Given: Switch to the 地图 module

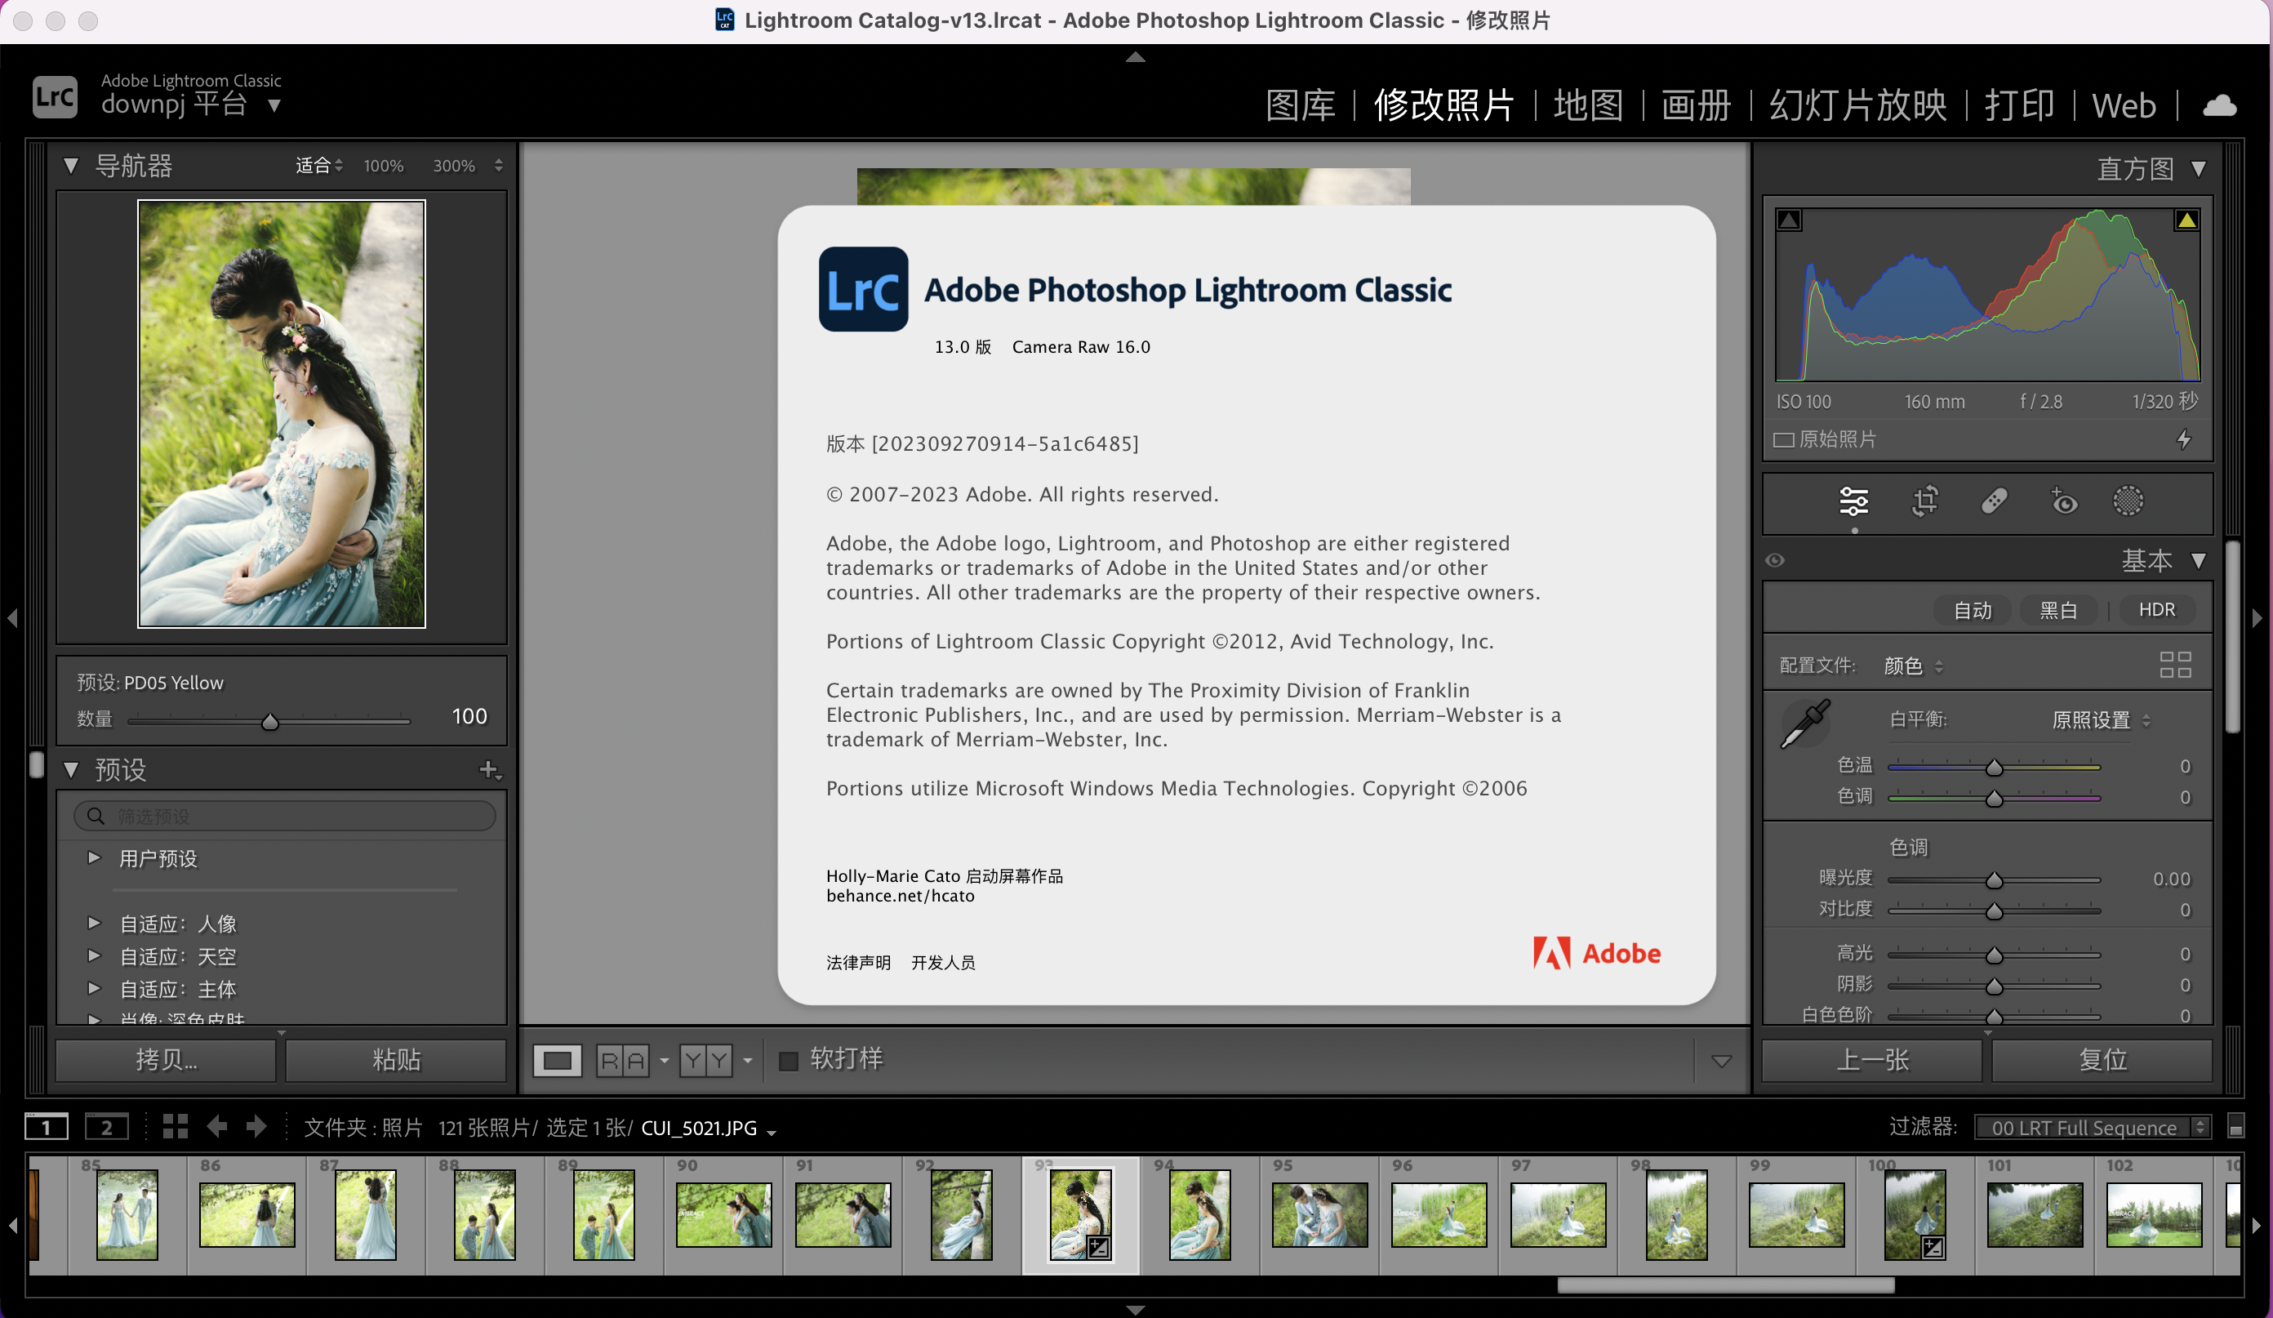Looking at the screenshot, I should [1587, 105].
